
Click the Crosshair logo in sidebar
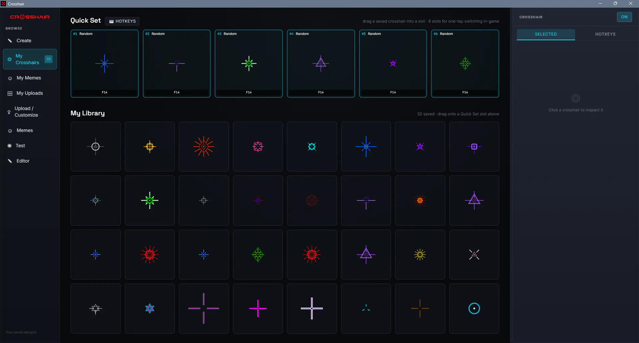click(x=30, y=17)
